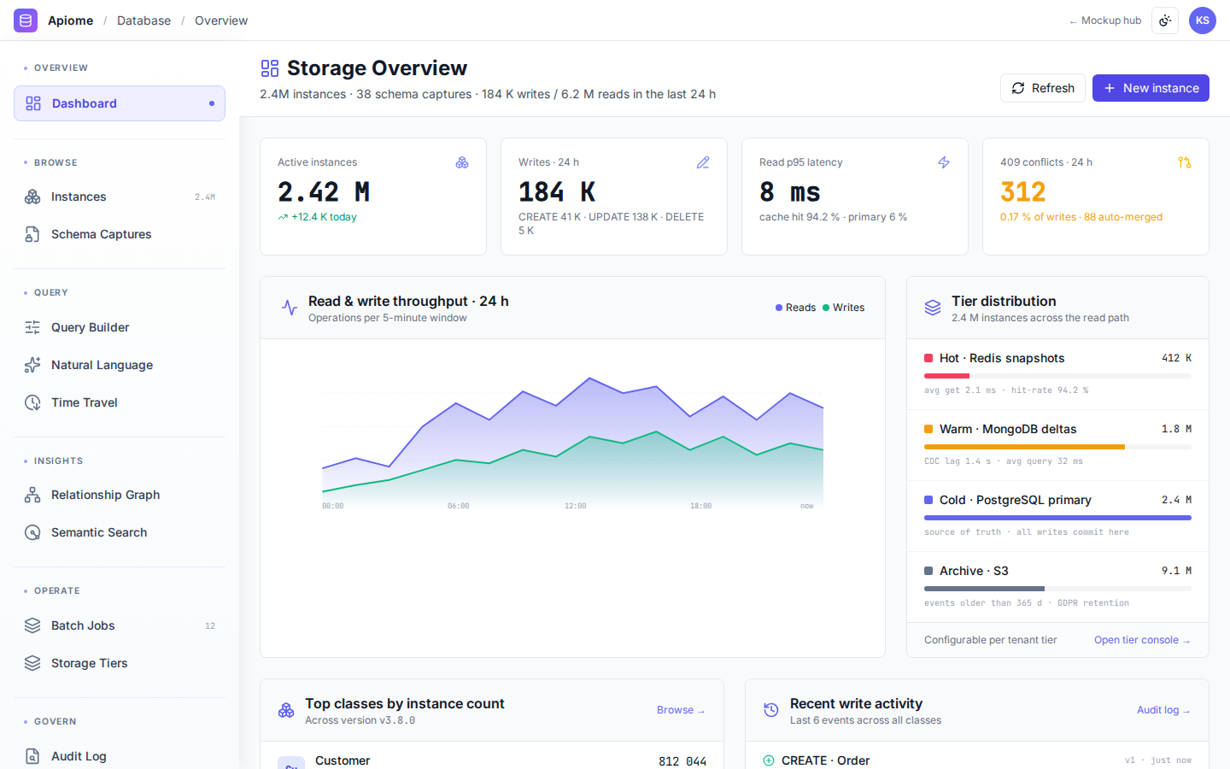
Task: Click the Schema Captures file icon
Action: coord(32,234)
